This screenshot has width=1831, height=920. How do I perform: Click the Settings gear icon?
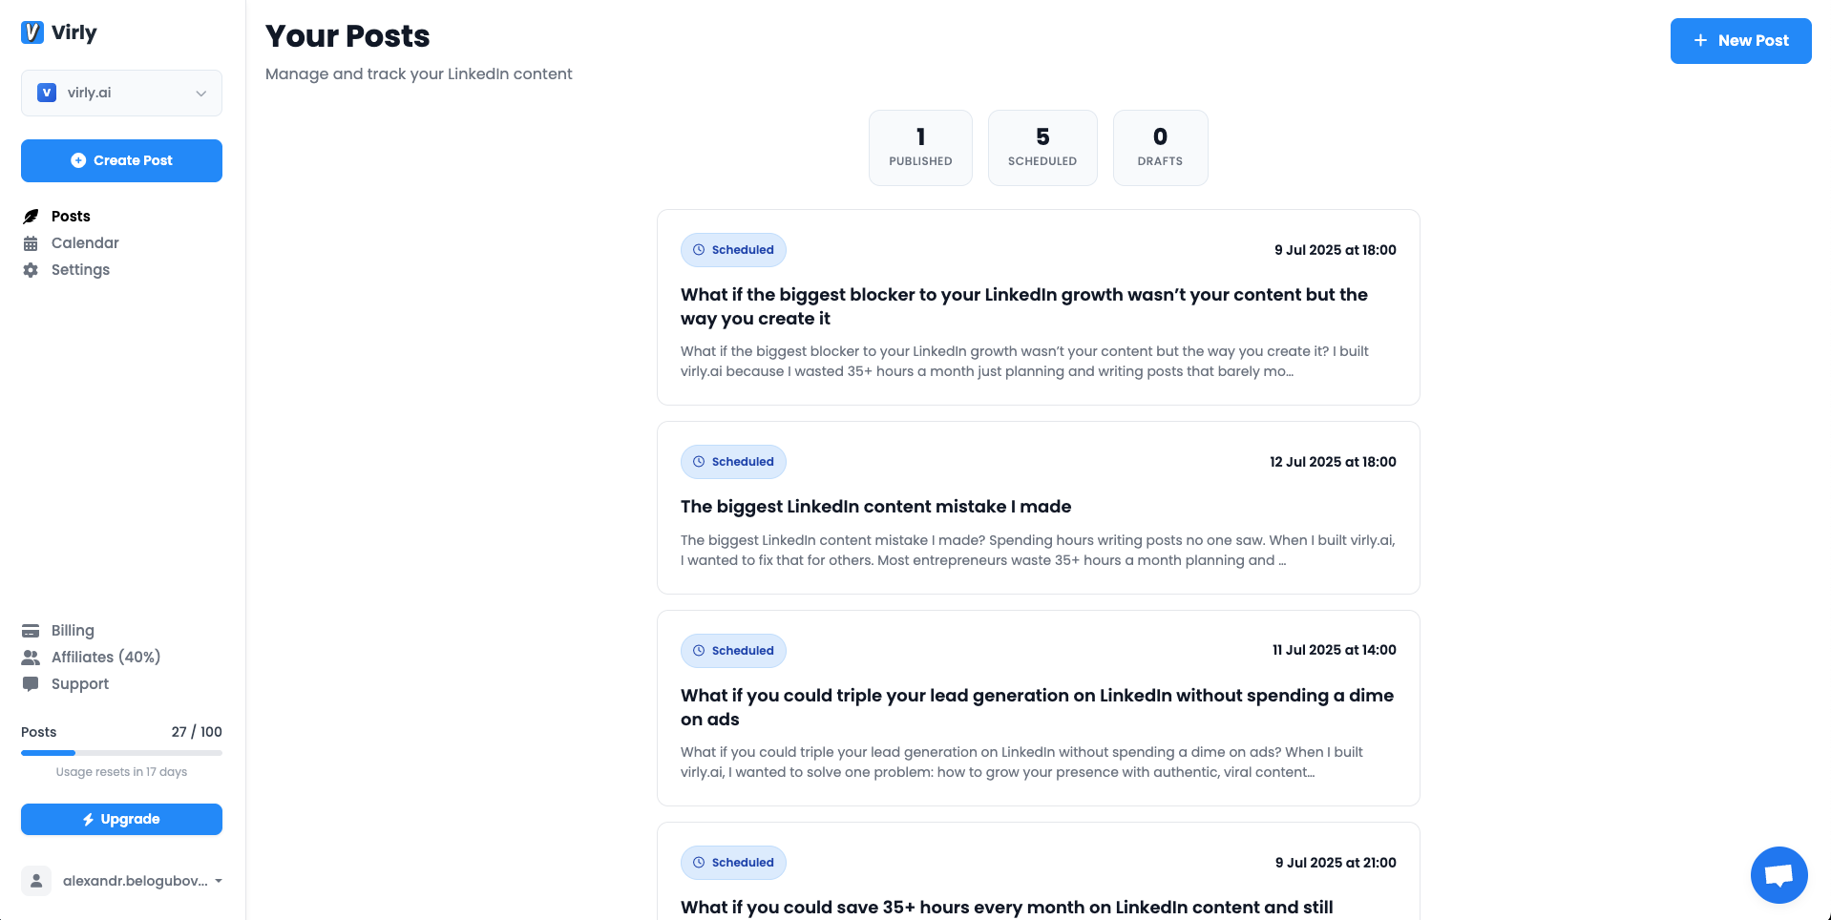(31, 270)
